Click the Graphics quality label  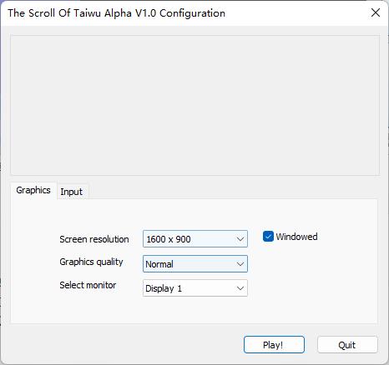coord(91,262)
